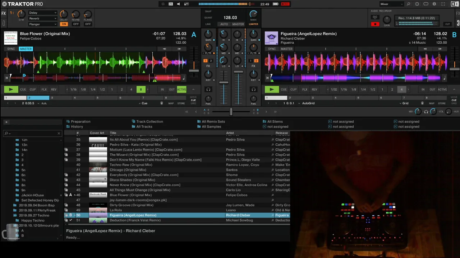Toggle MASTER on Deck B

click(x=286, y=49)
